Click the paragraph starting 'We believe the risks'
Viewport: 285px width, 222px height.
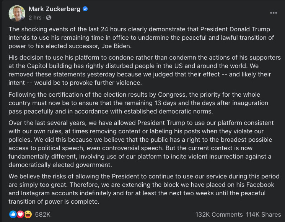click(144, 189)
